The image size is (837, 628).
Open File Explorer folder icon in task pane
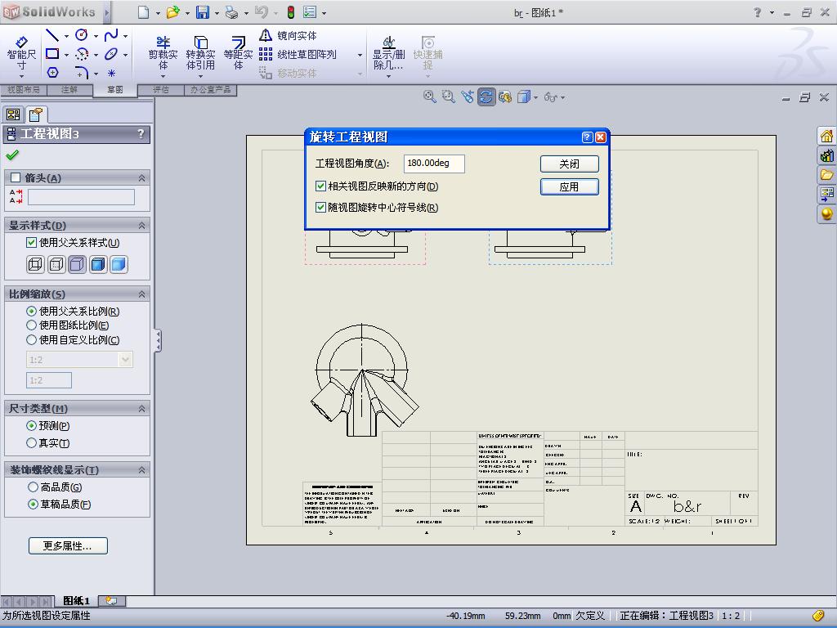click(826, 175)
